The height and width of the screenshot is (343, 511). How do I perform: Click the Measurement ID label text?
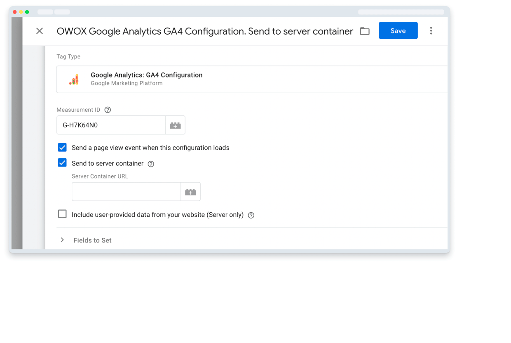(x=78, y=110)
